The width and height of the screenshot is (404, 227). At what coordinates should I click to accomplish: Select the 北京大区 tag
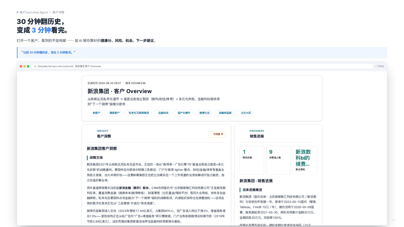[245, 113]
